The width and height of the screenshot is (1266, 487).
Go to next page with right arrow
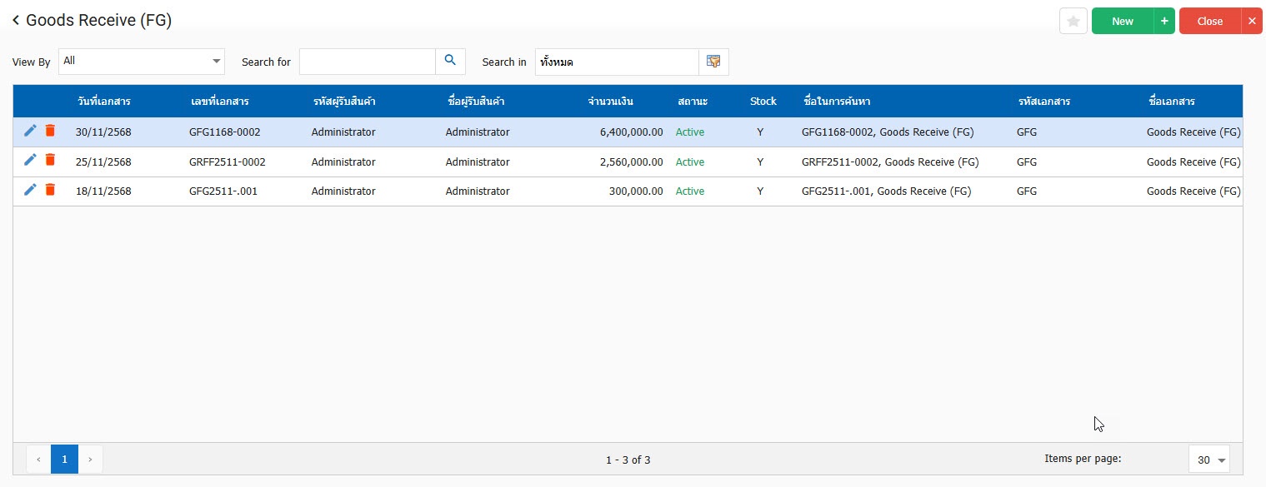90,460
